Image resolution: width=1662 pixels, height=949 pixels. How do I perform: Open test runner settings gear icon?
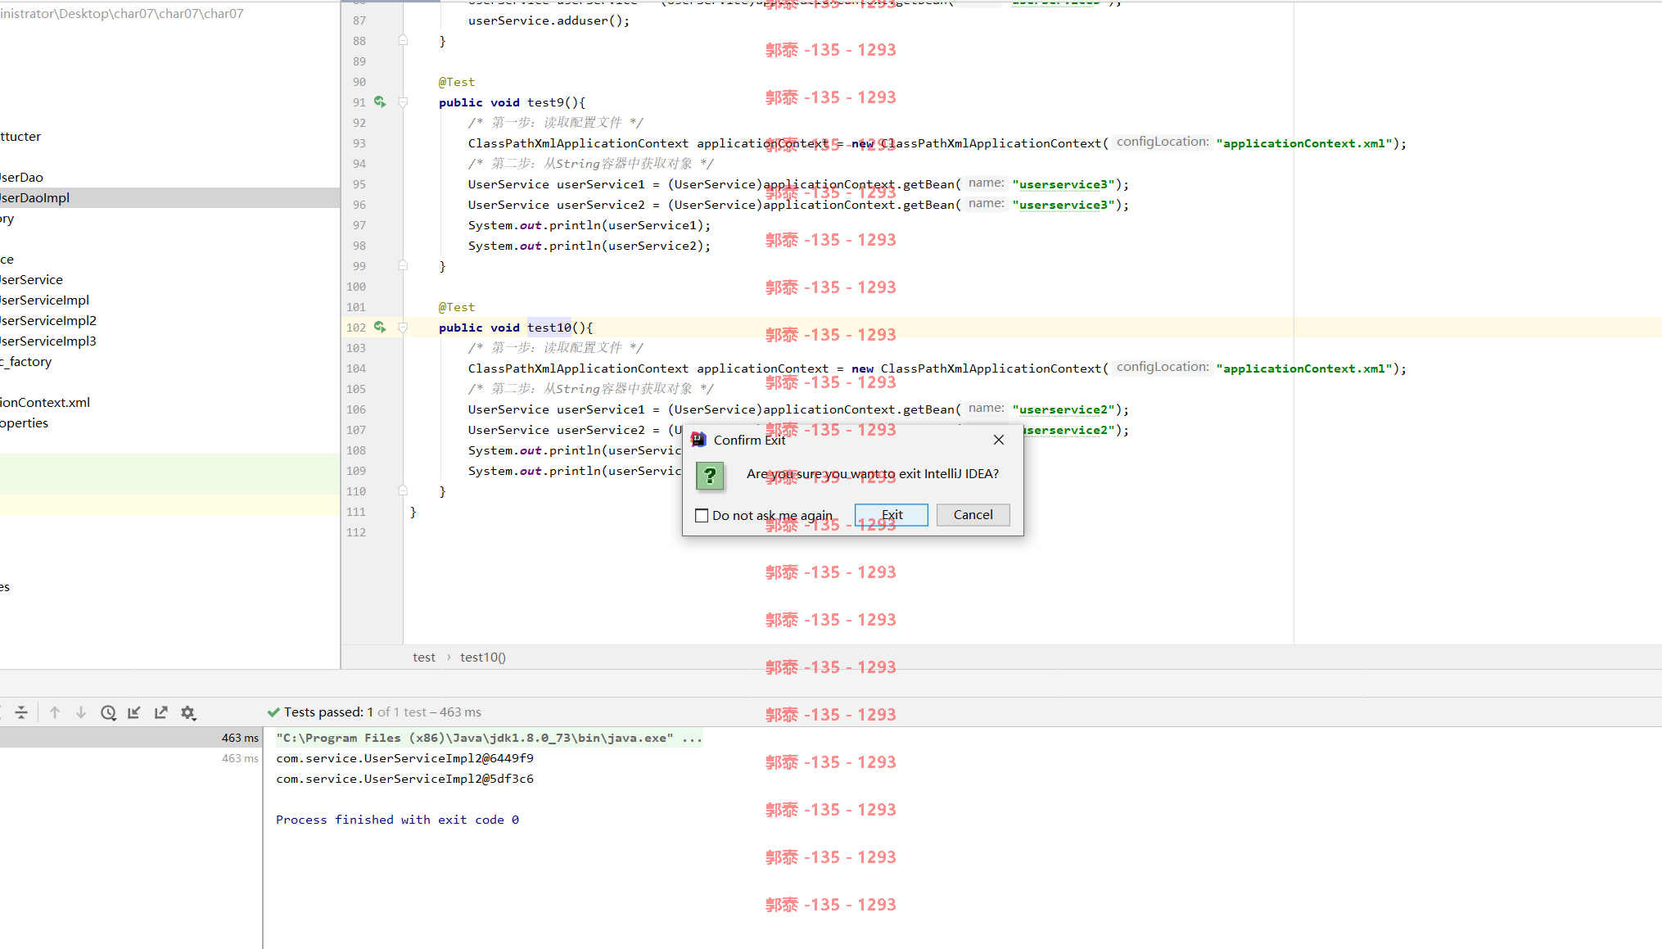click(x=188, y=712)
